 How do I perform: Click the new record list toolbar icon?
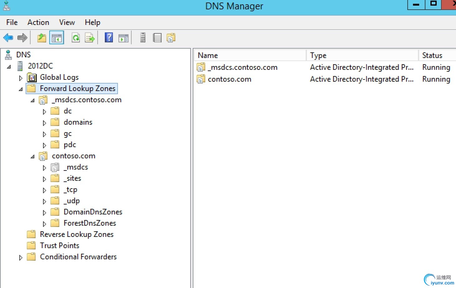click(x=157, y=38)
